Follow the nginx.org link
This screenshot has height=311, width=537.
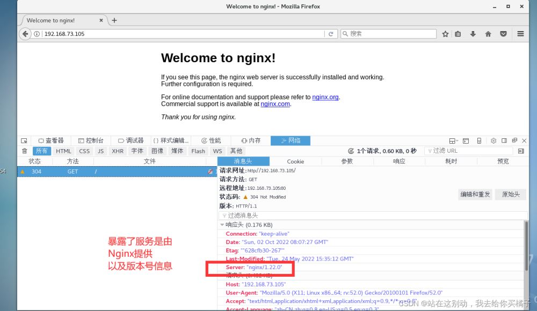click(325, 97)
